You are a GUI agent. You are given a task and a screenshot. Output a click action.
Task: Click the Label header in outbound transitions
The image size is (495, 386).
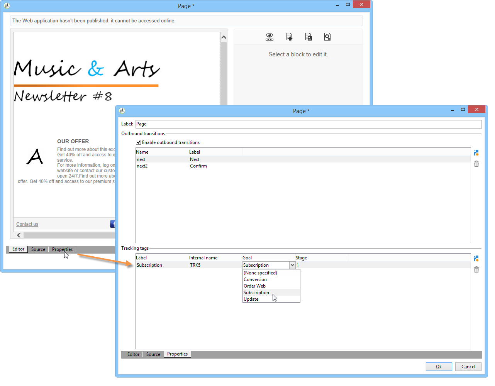(215, 152)
